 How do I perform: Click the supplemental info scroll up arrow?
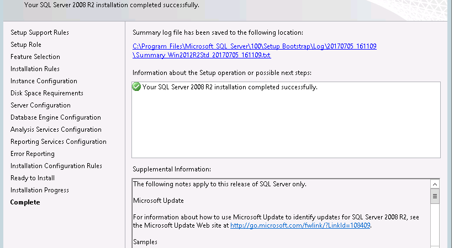[435, 184]
